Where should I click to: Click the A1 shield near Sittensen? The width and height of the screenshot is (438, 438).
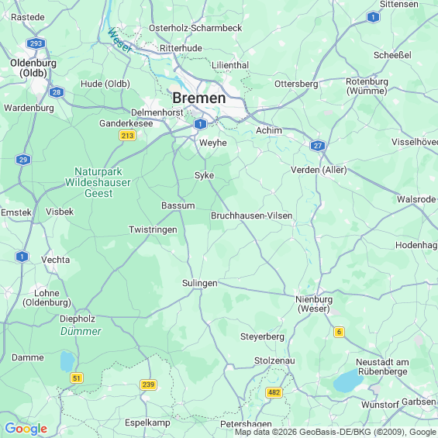tap(373, 17)
